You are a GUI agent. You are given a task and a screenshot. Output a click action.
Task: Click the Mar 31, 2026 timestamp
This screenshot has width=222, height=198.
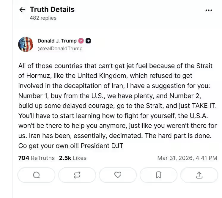coord(187,158)
